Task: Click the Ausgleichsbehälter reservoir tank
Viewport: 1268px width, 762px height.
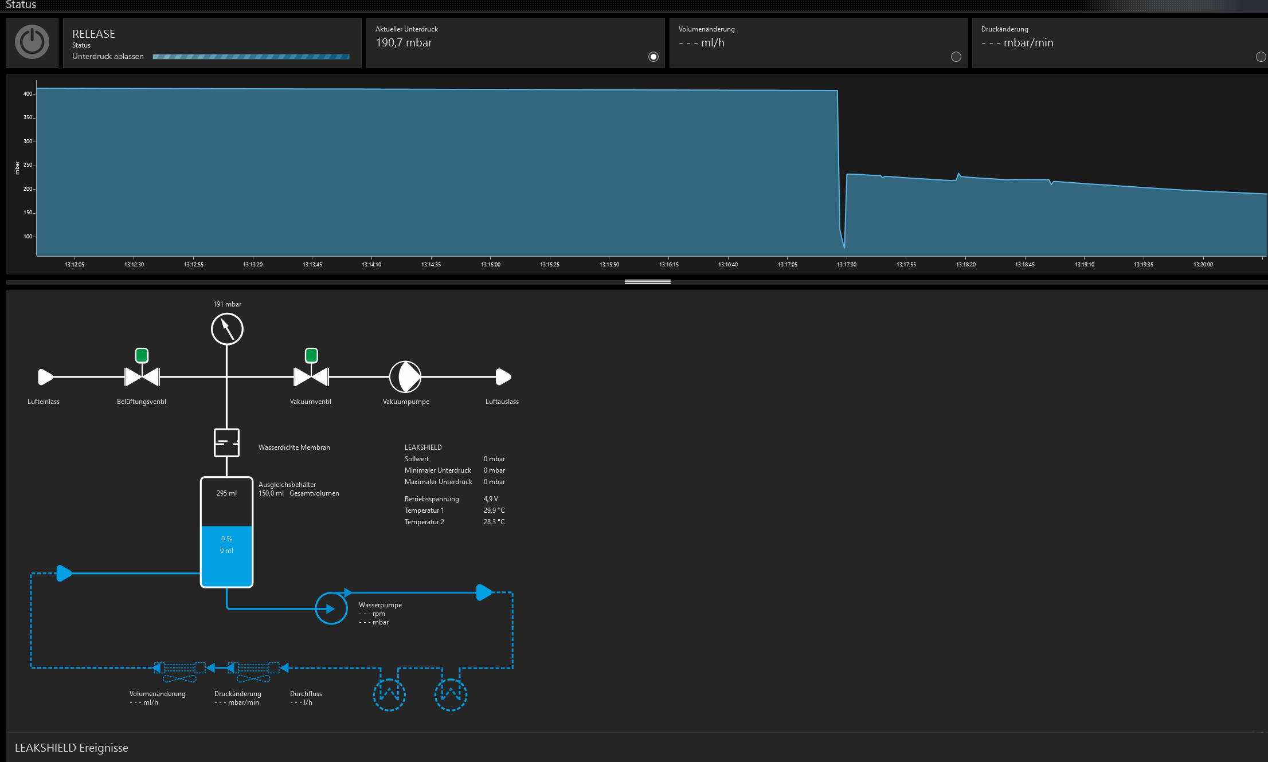Action: 226,532
